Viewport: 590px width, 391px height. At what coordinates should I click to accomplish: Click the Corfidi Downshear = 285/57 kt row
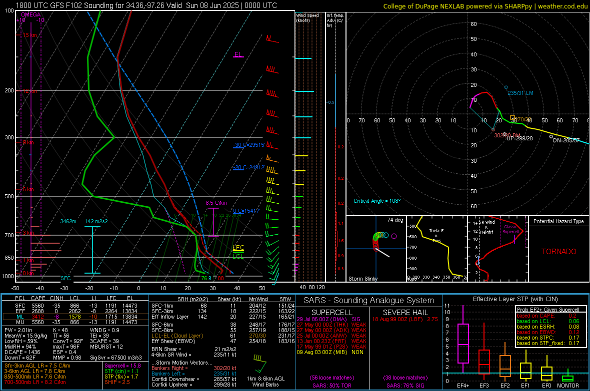click(194, 379)
